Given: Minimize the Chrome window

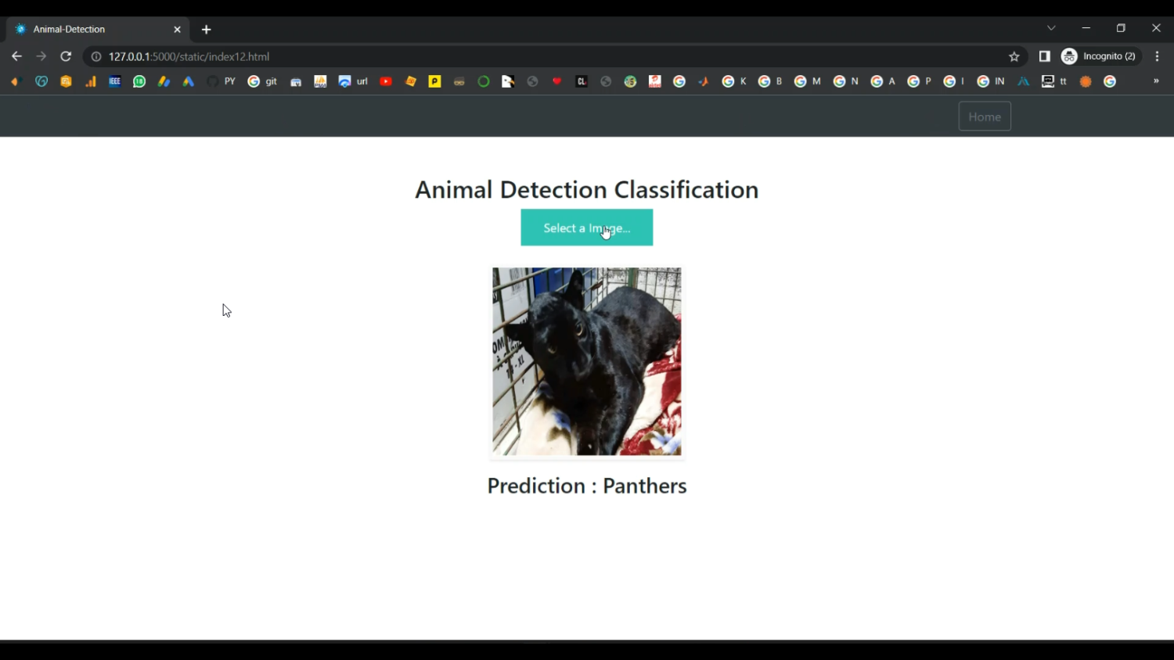Looking at the screenshot, I should coord(1086,28).
